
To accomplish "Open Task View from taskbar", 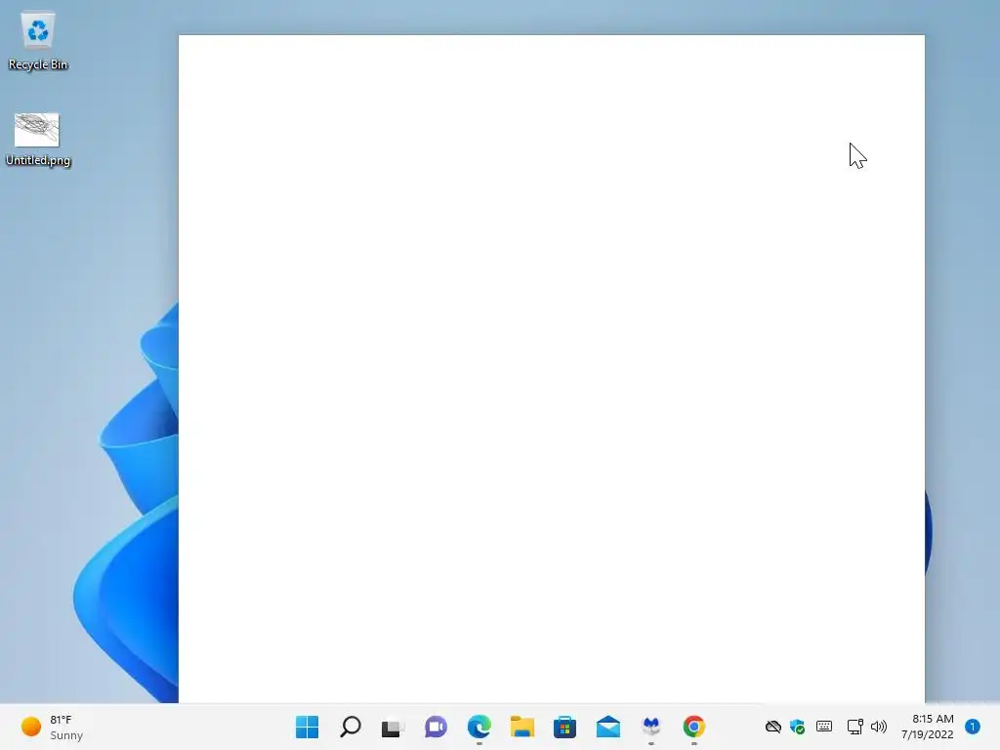I will (x=393, y=727).
